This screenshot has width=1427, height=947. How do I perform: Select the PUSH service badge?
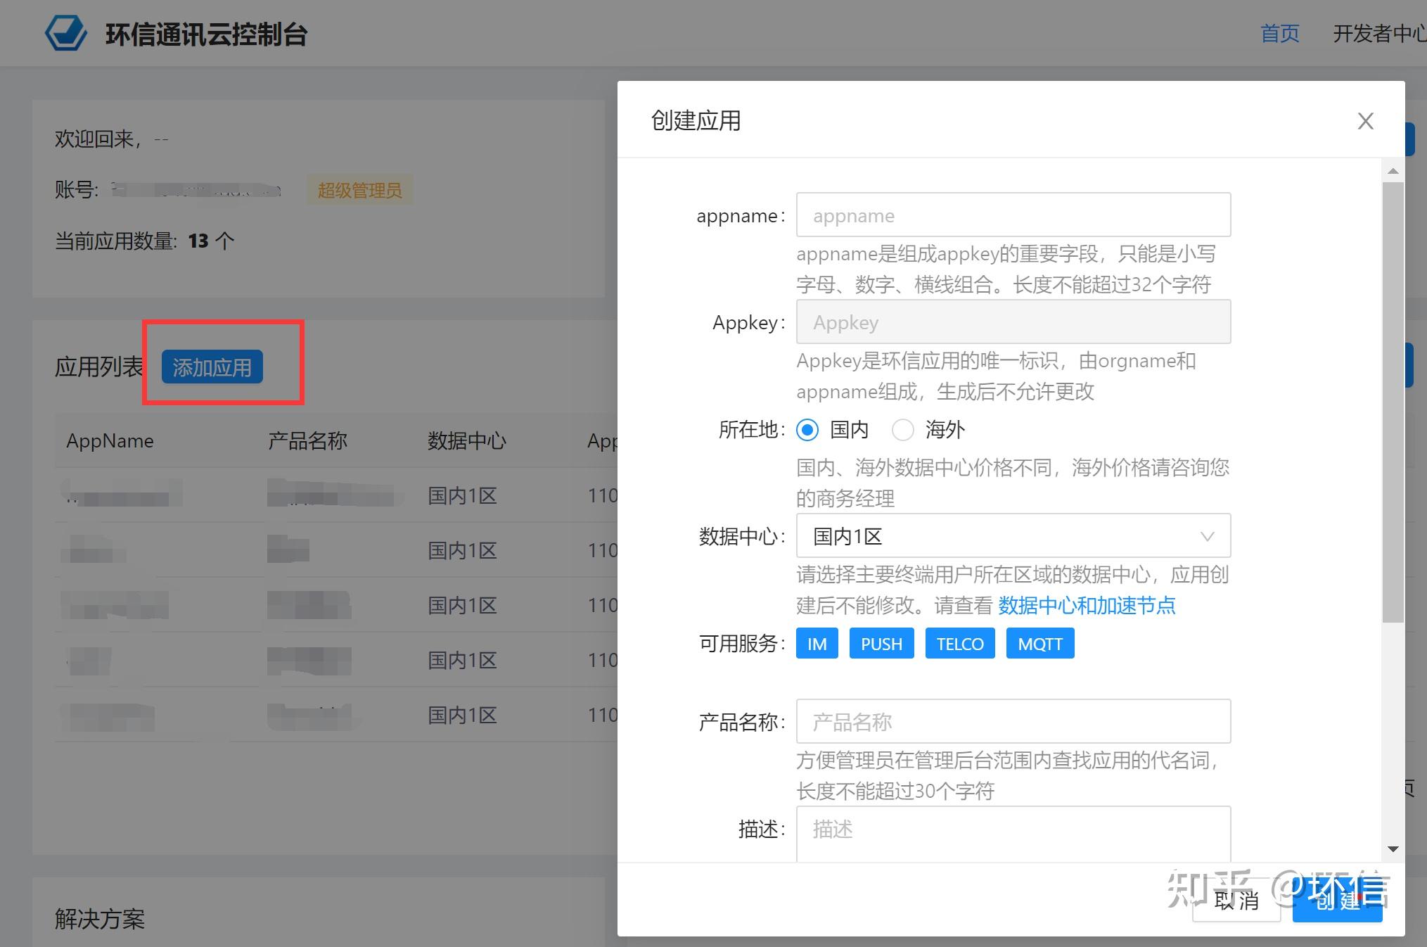[x=881, y=642]
